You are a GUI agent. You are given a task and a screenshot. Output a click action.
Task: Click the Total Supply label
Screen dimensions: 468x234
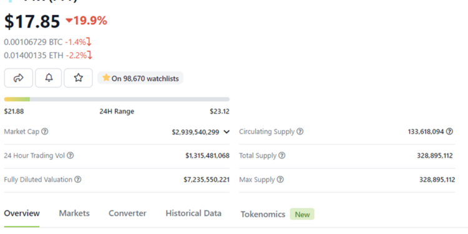pos(258,155)
